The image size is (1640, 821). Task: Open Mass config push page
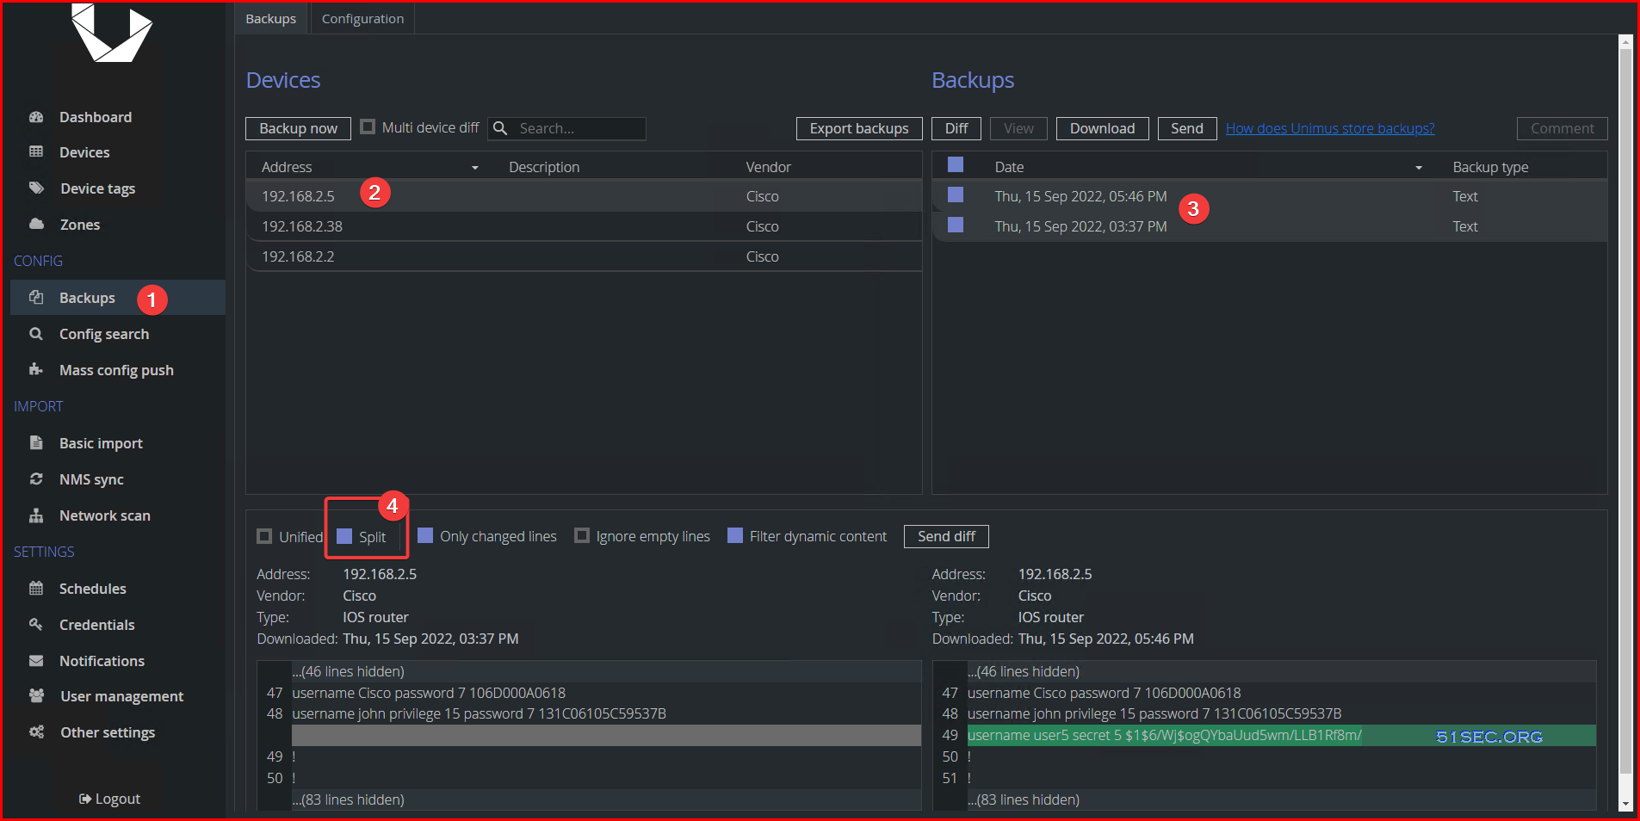(x=116, y=370)
